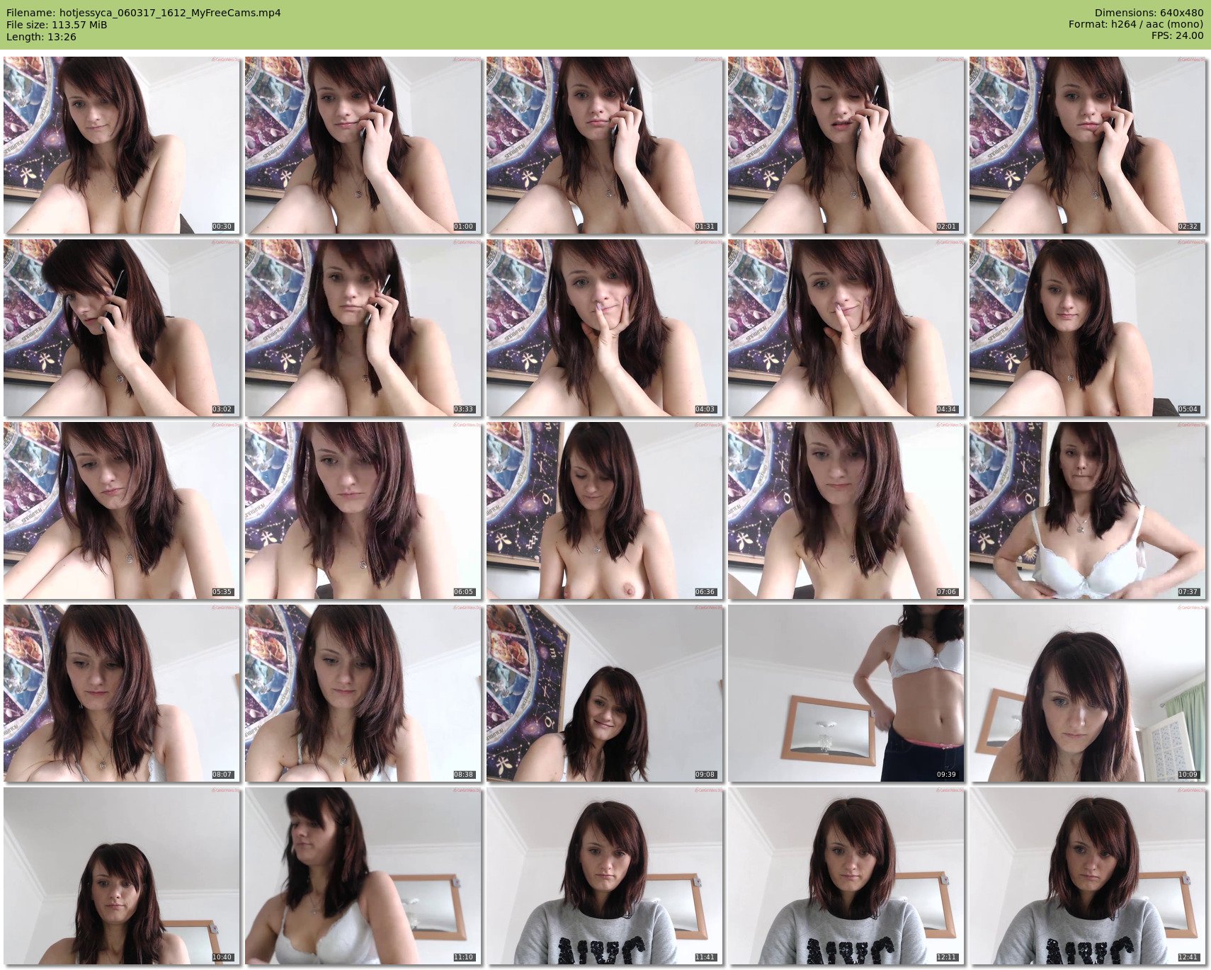Open the thumbnail showing mirror at 09:39
This screenshot has width=1211, height=970.
[846, 693]
